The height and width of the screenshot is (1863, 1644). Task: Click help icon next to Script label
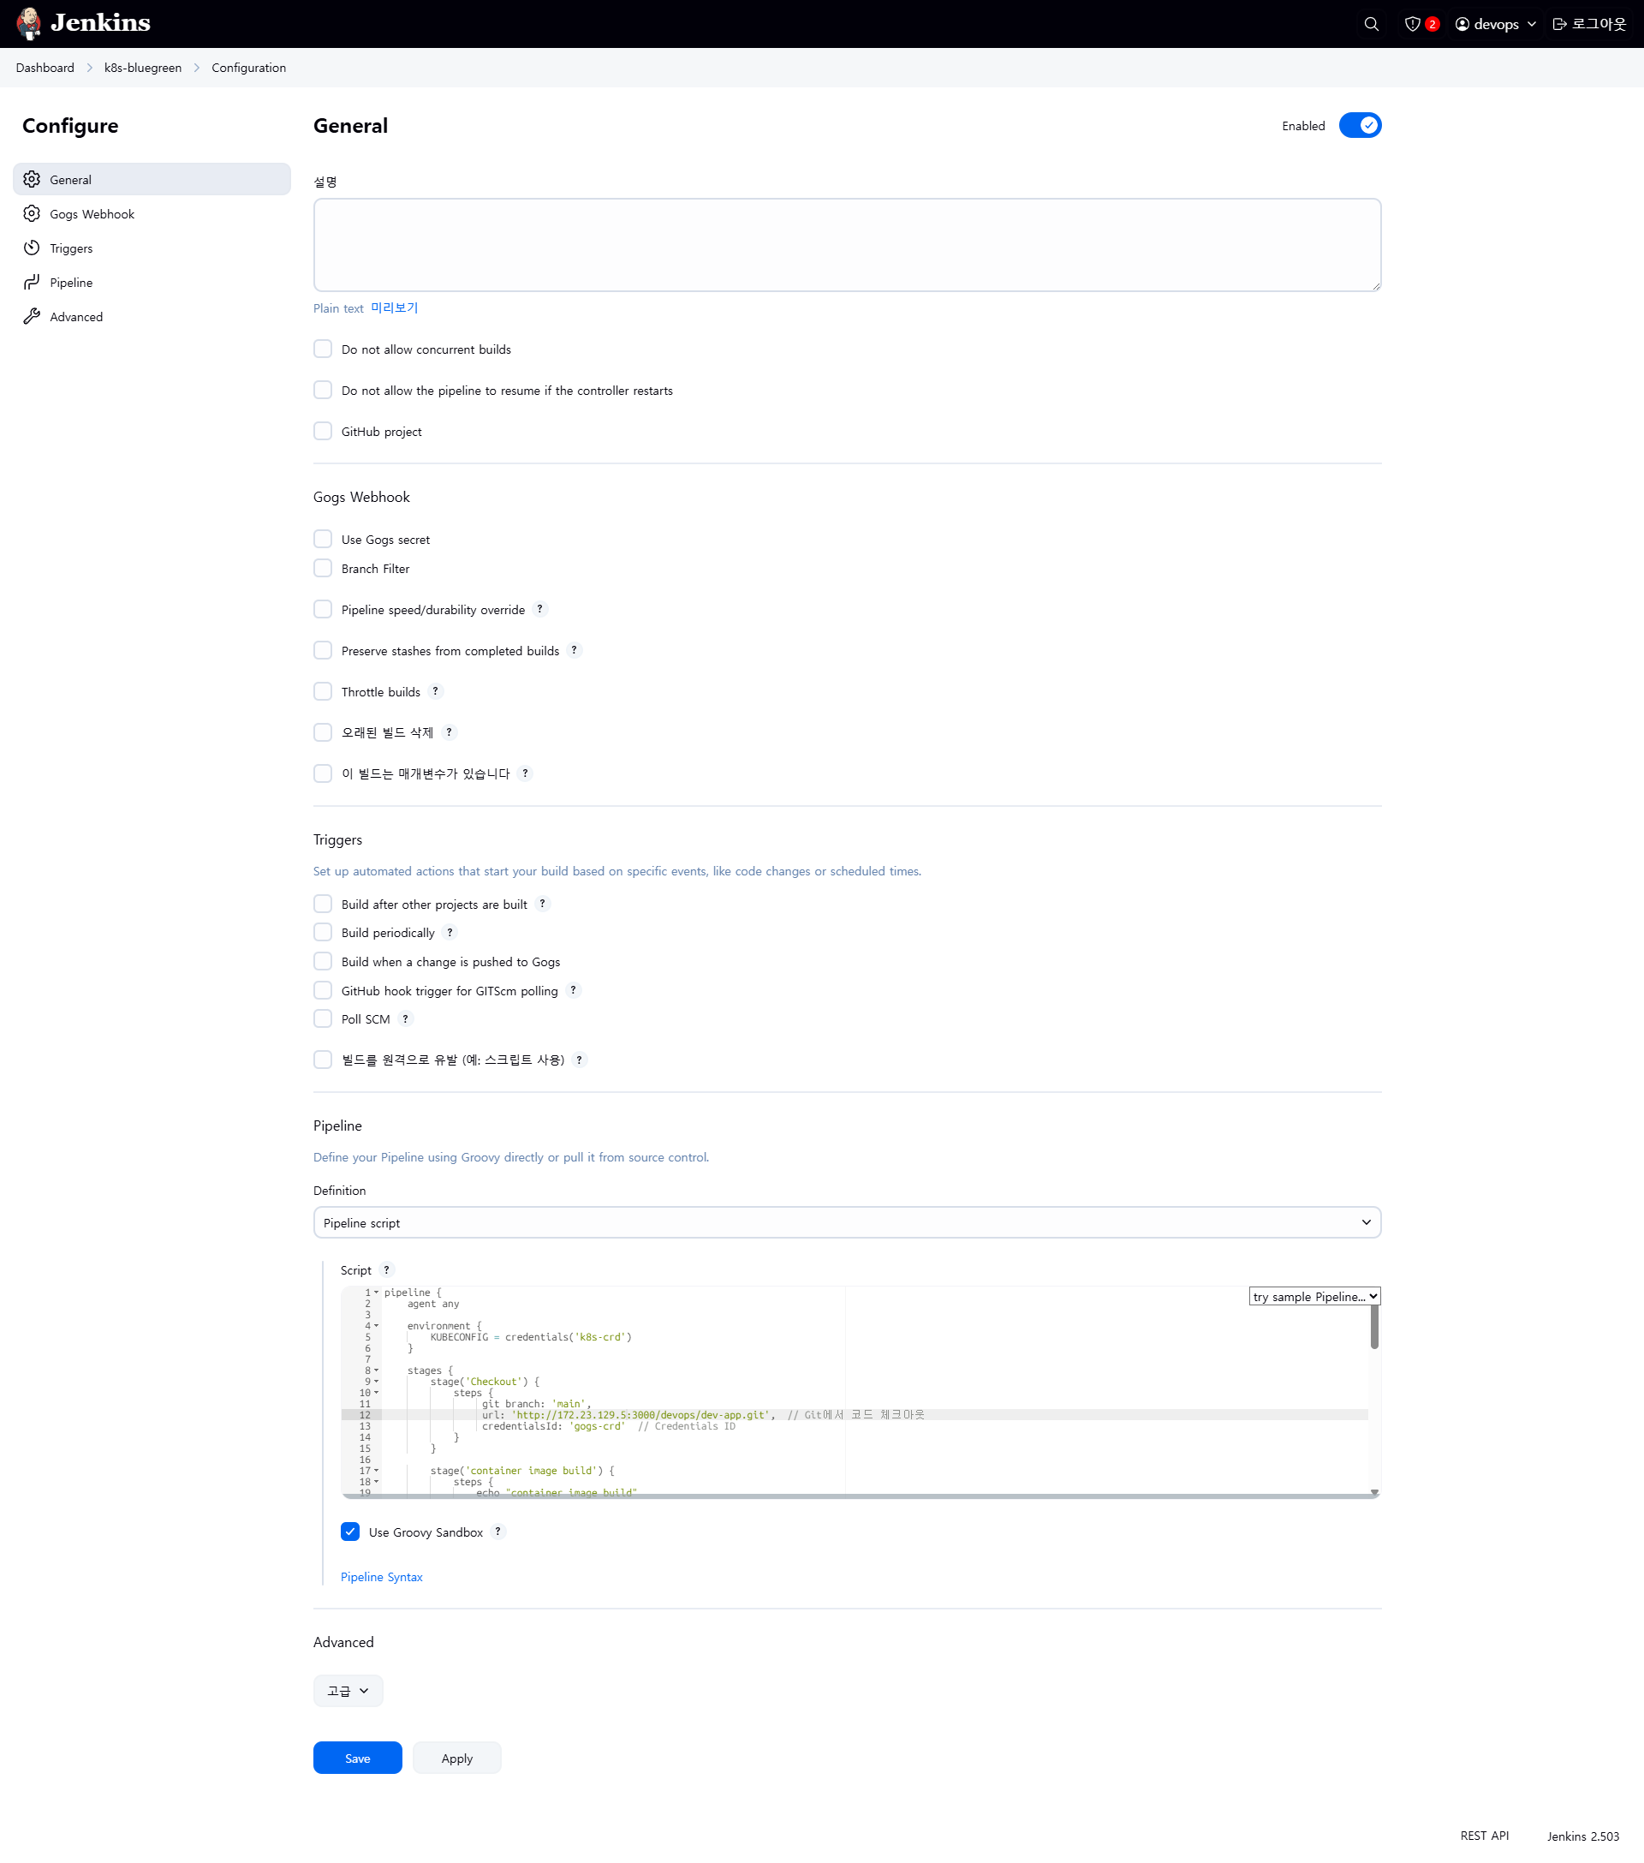pyautogui.click(x=386, y=1269)
